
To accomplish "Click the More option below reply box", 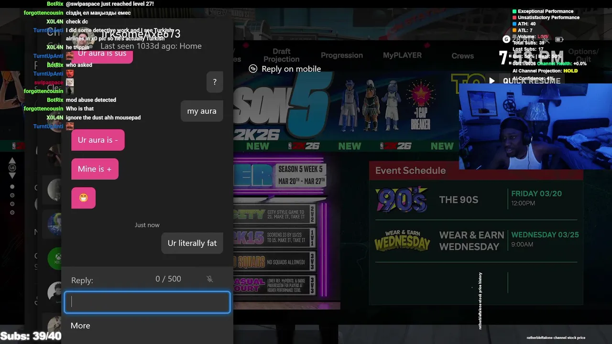I will pyautogui.click(x=80, y=325).
